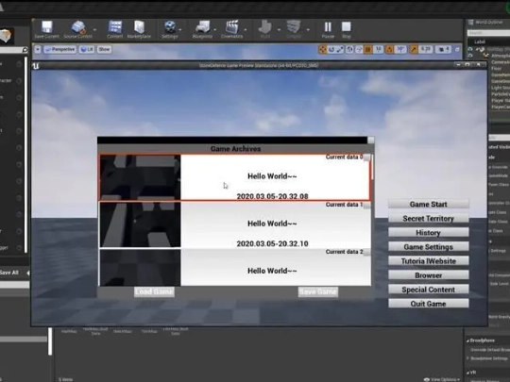Check the Current data 2 checkbox
Screen dimensions: 510x382
click(366, 253)
